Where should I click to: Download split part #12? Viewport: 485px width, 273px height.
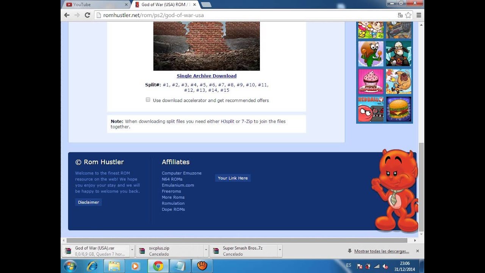click(x=189, y=90)
